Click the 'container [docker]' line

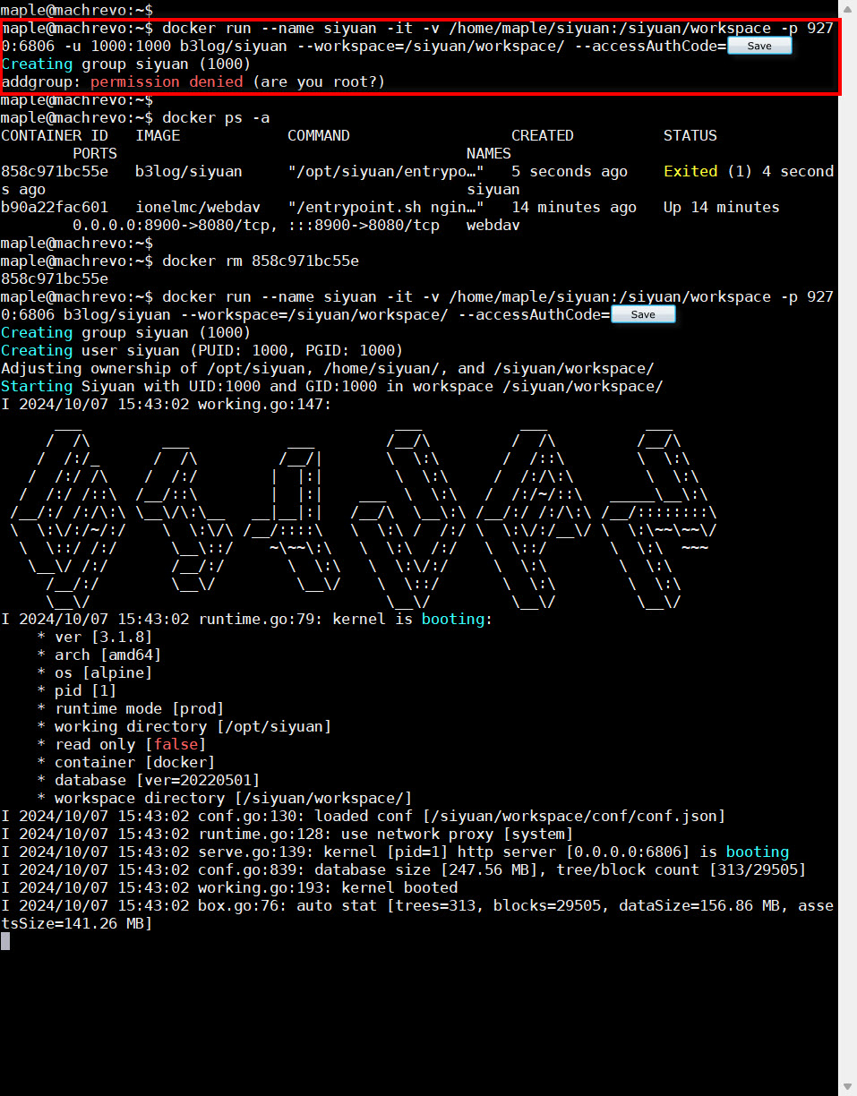pyautogui.click(x=126, y=762)
